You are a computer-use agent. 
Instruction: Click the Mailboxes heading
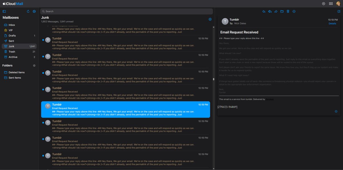click(x=11, y=18)
